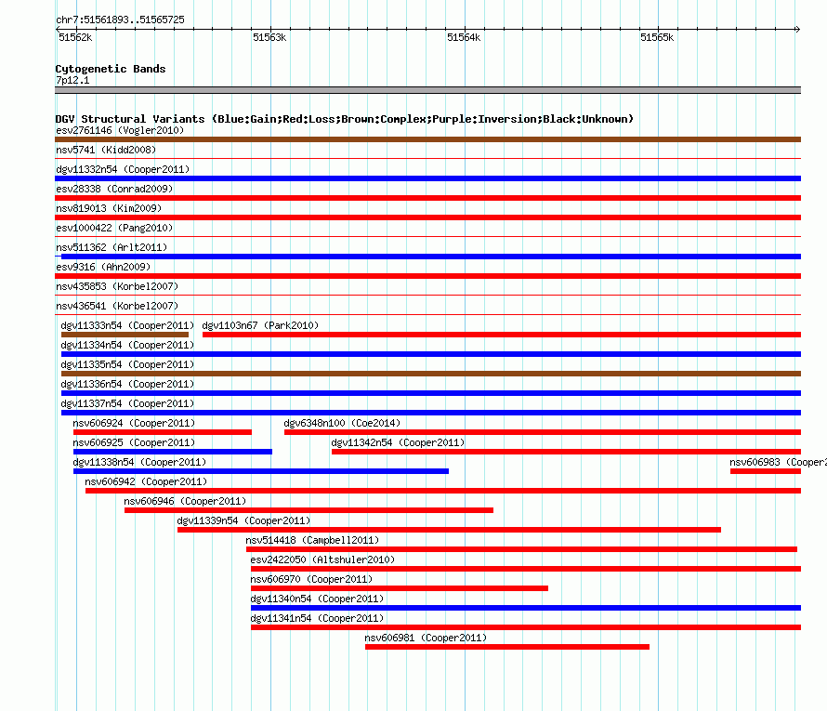The height and width of the screenshot is (711, 827).
Task: Select the dgv11335n54 (Cooper2011) brown bar
Action: pyautogui.click(x=431, y=374)
